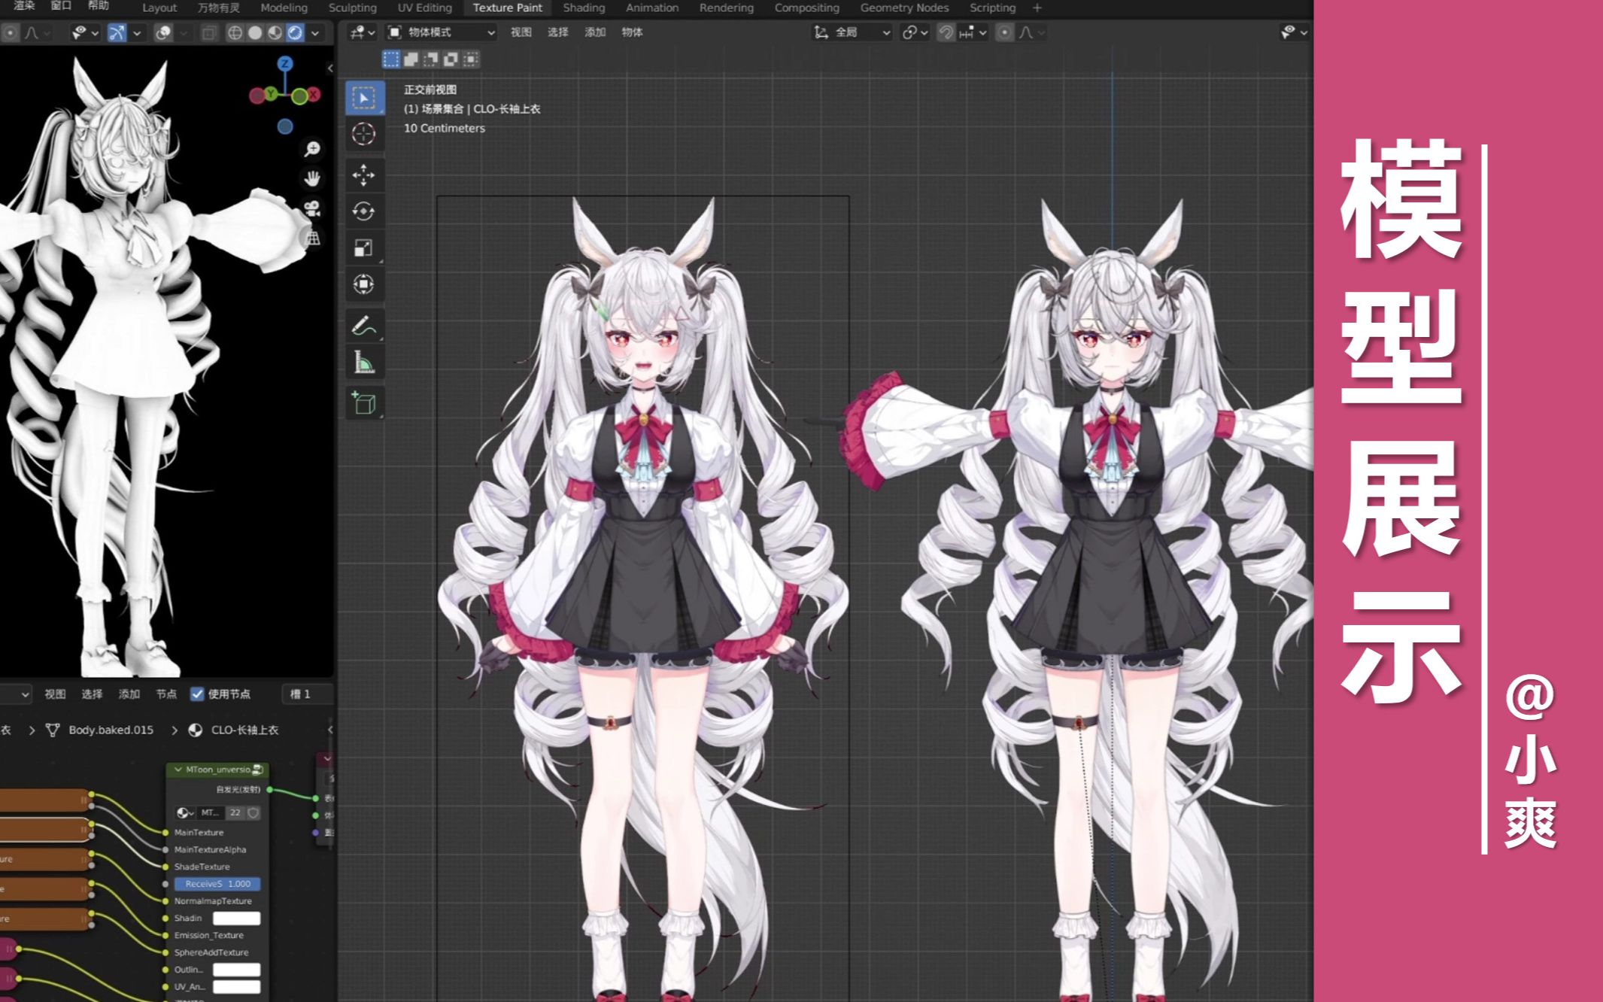The image size is (1603, 1002).
Task: Click material preview shading in left viewport
Action: click(275, 33)
